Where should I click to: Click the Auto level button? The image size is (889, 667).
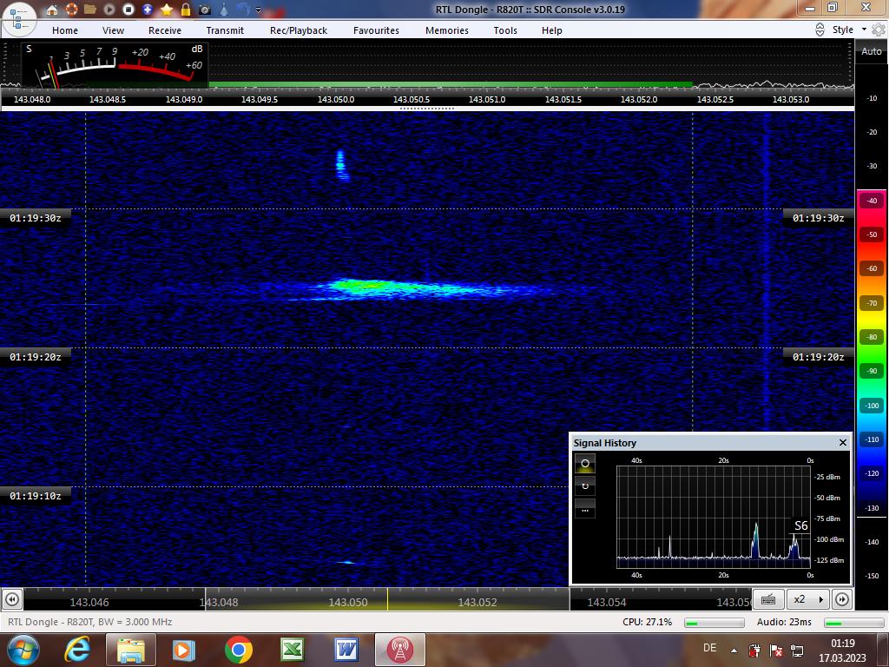pos(872,51)
